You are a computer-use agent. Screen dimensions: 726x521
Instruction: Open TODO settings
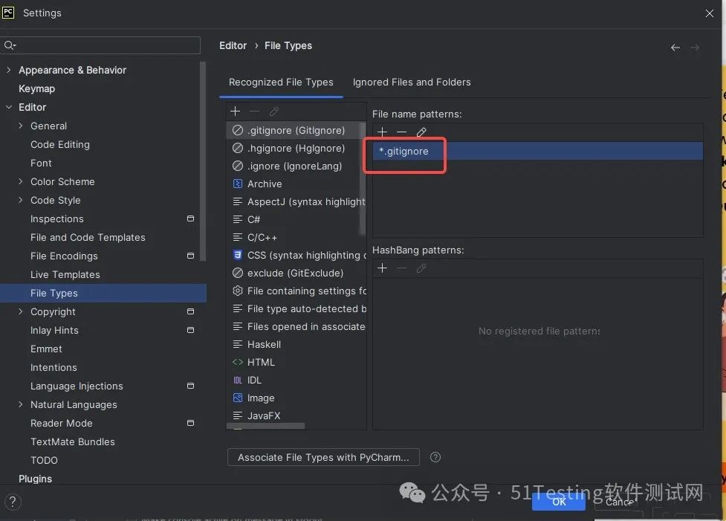click(x=44, y=460)
